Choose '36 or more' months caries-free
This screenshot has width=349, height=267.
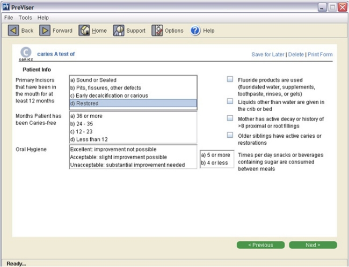[x=86, y=116]
